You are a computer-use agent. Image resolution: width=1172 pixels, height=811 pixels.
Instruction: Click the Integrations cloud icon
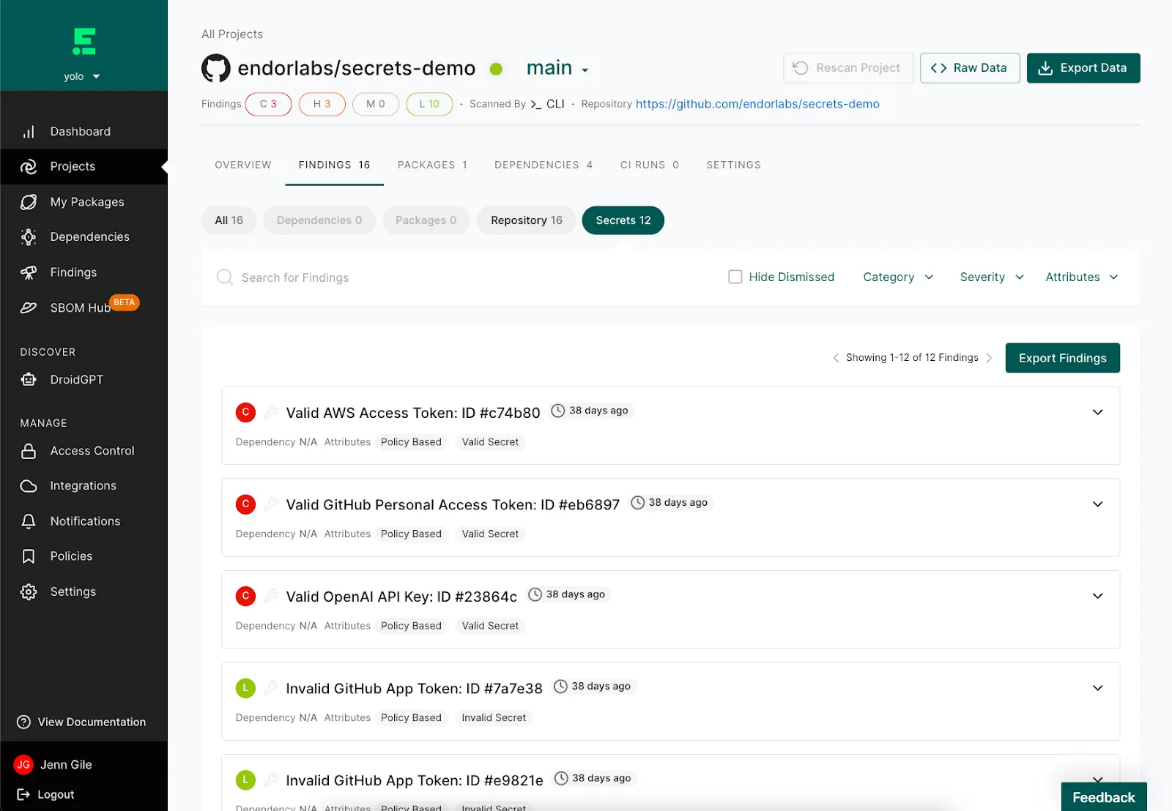tap(29, 486)
